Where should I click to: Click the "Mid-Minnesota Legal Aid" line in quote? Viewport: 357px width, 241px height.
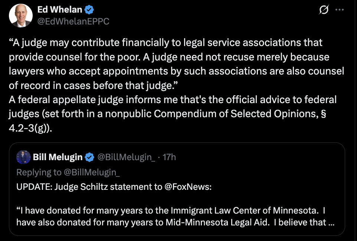[x=170, y=222]
